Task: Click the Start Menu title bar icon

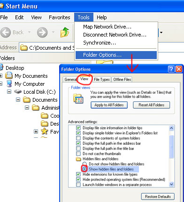Action: pos(1,6)
